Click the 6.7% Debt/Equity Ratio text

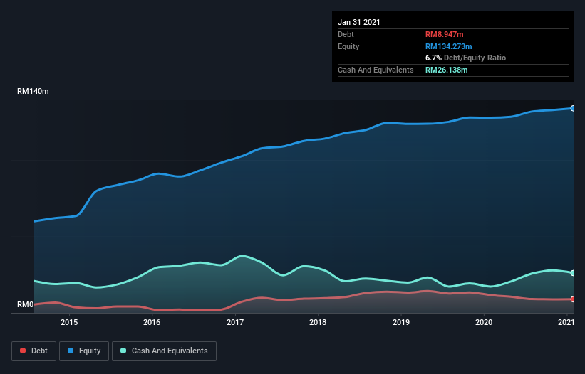click(x=465, y=58)
